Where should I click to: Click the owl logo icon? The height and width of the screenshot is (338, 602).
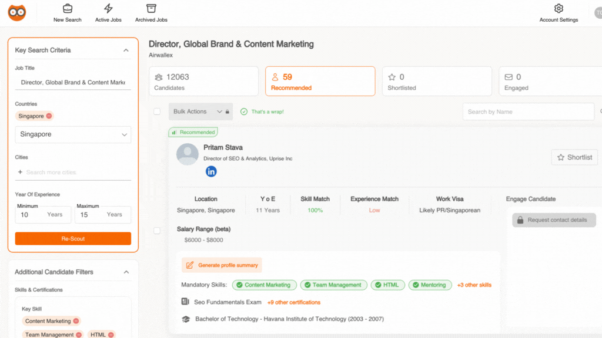point(17,12)
